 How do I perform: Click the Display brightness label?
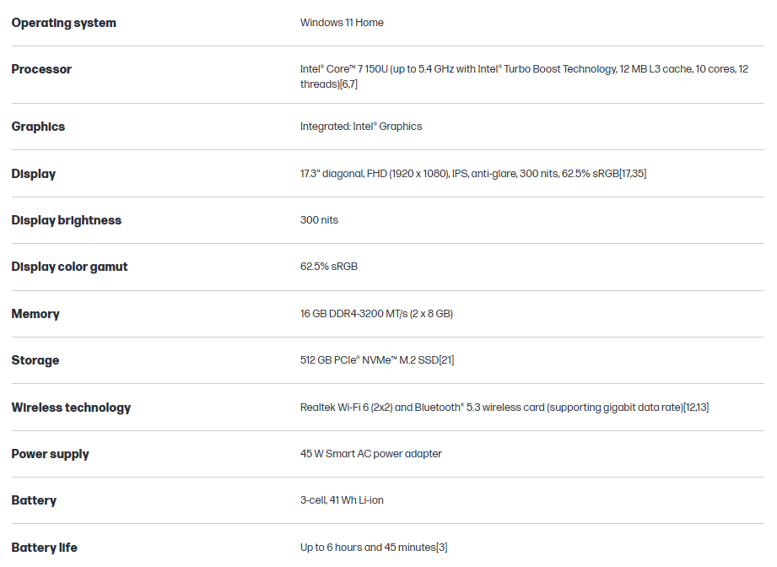click(66, 220)
